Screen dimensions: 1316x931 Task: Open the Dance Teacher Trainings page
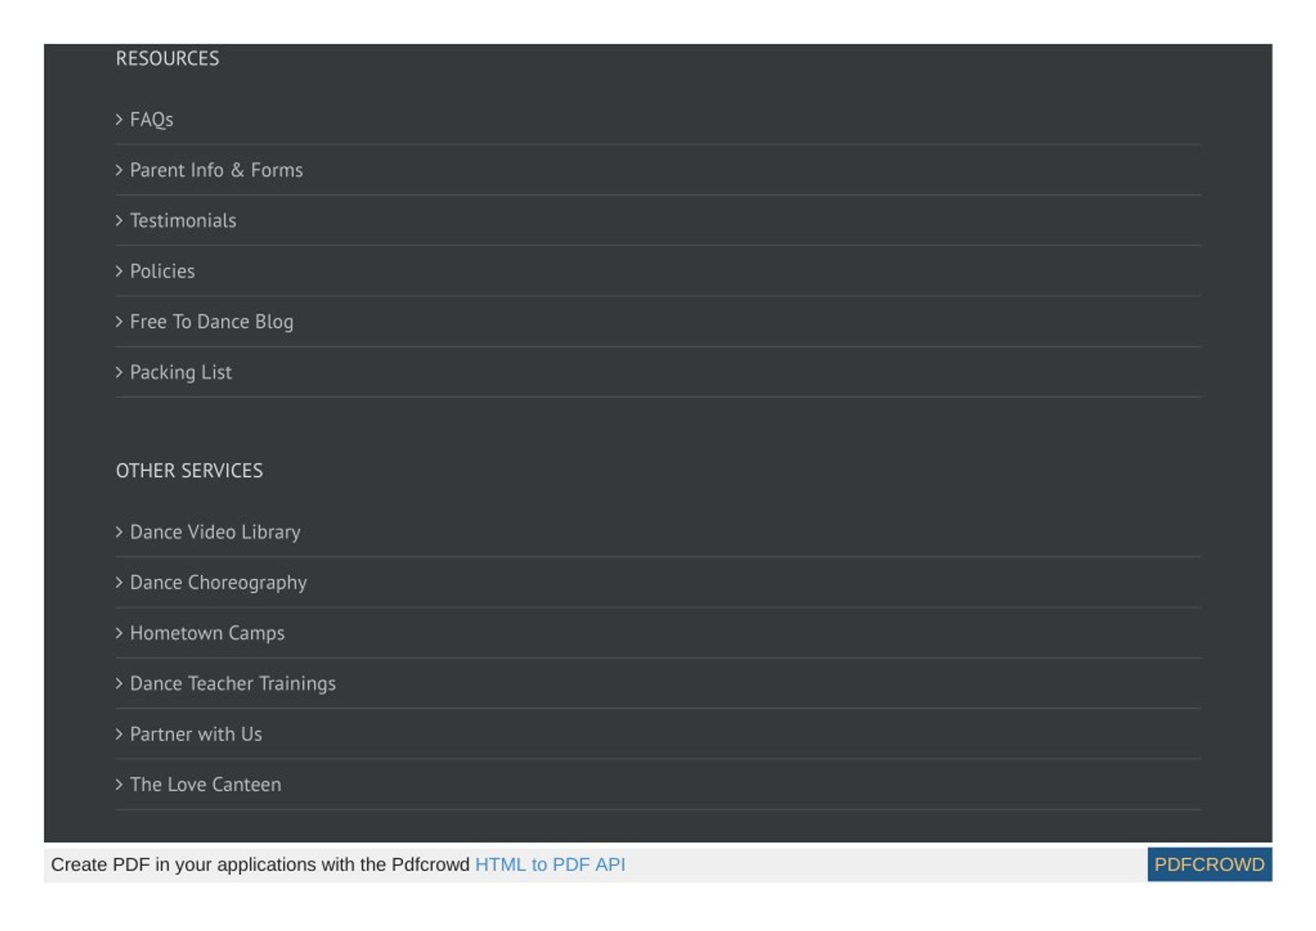tap(233, 683)
